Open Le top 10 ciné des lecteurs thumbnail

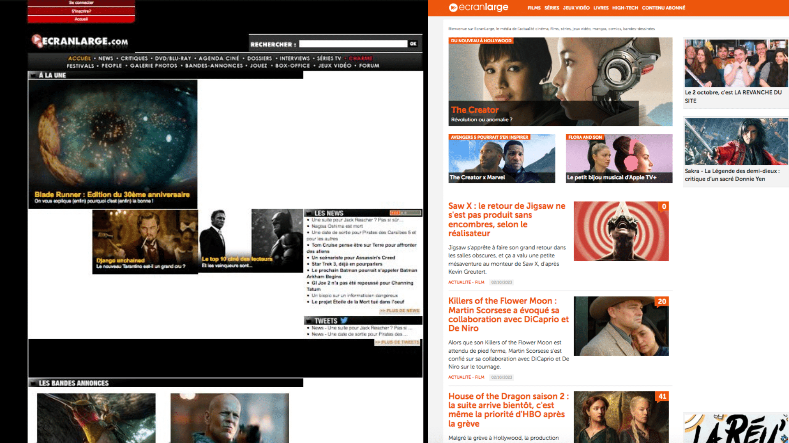point(251,240)
